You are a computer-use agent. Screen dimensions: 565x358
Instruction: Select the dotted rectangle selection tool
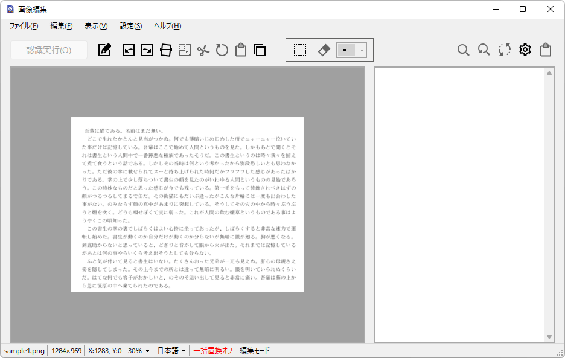click(300, 50)
